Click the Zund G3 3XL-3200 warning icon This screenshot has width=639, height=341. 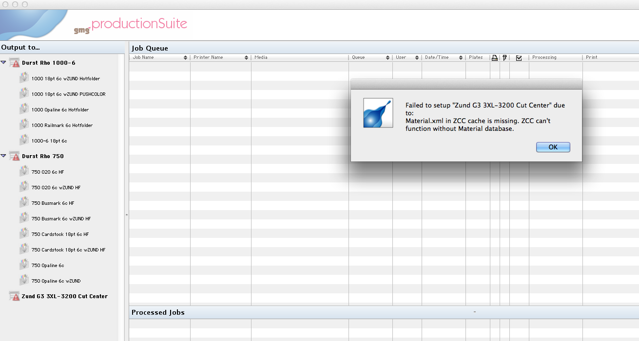tap(15, 296)
